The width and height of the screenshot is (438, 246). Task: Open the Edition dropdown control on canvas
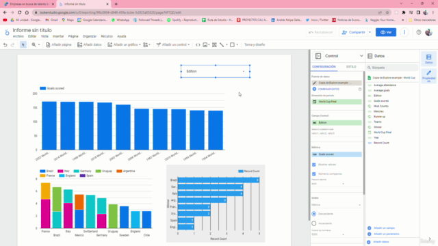pyautogui.click(x=216, y=71)
